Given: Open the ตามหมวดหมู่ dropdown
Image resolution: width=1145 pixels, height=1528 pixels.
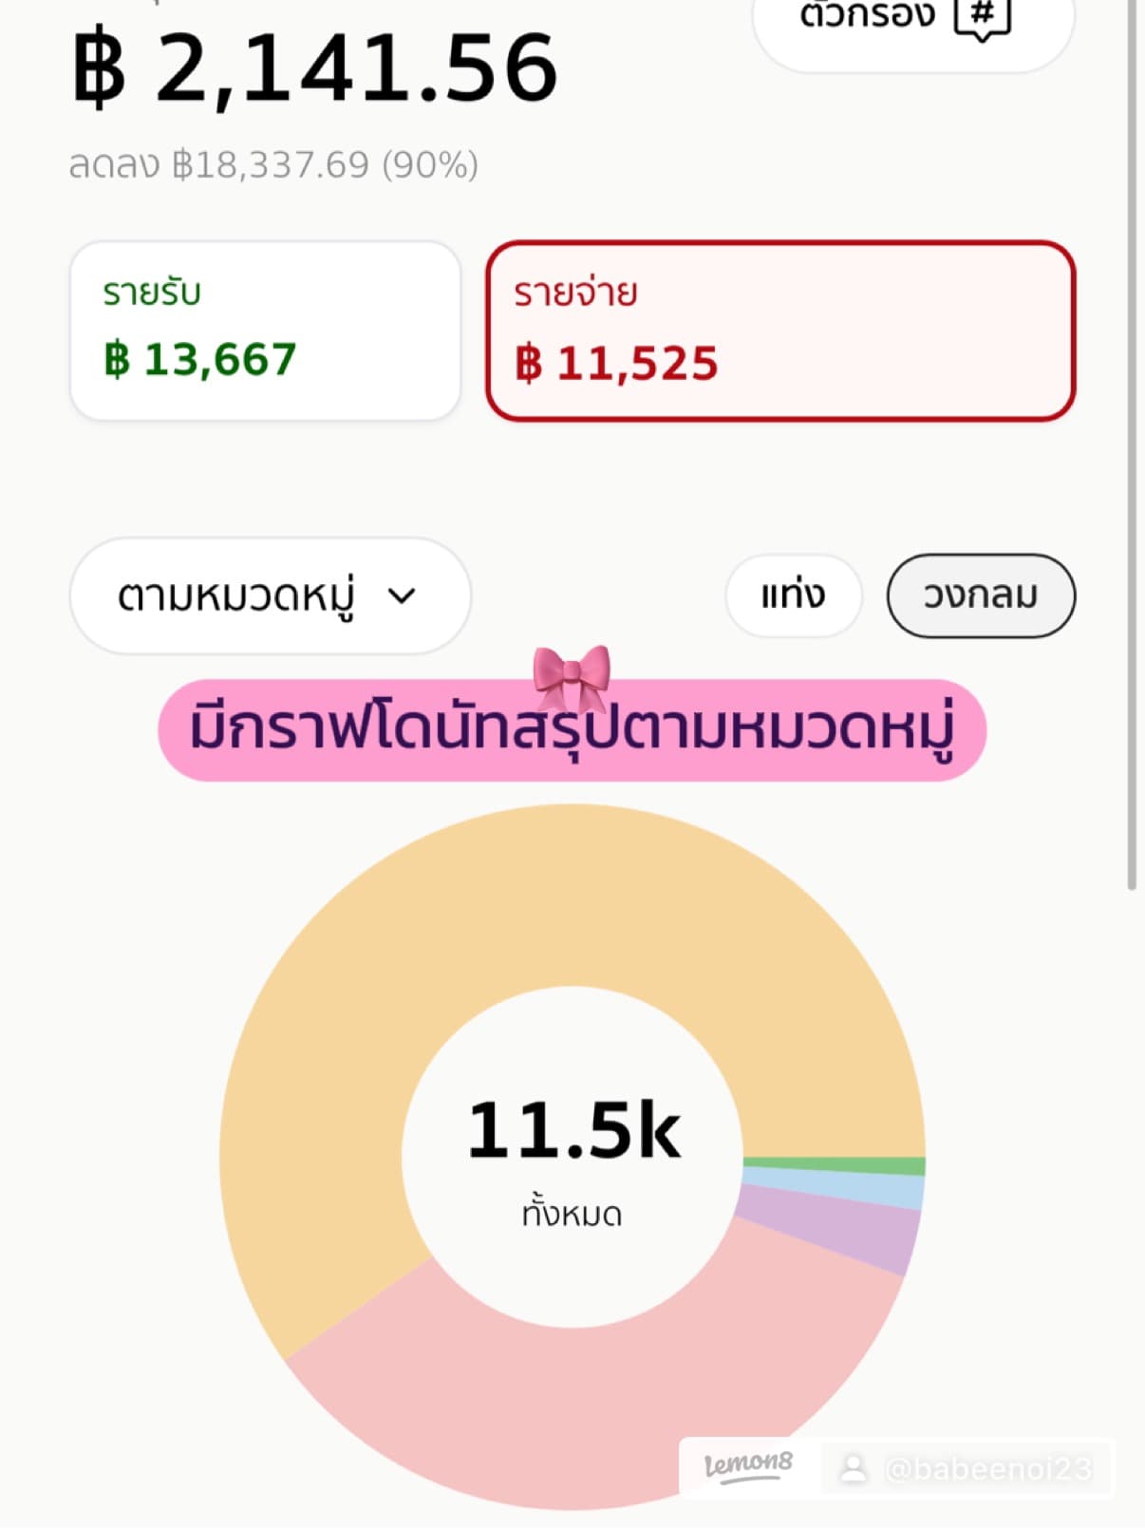Looking at the screenshot, I should point(270,595).
